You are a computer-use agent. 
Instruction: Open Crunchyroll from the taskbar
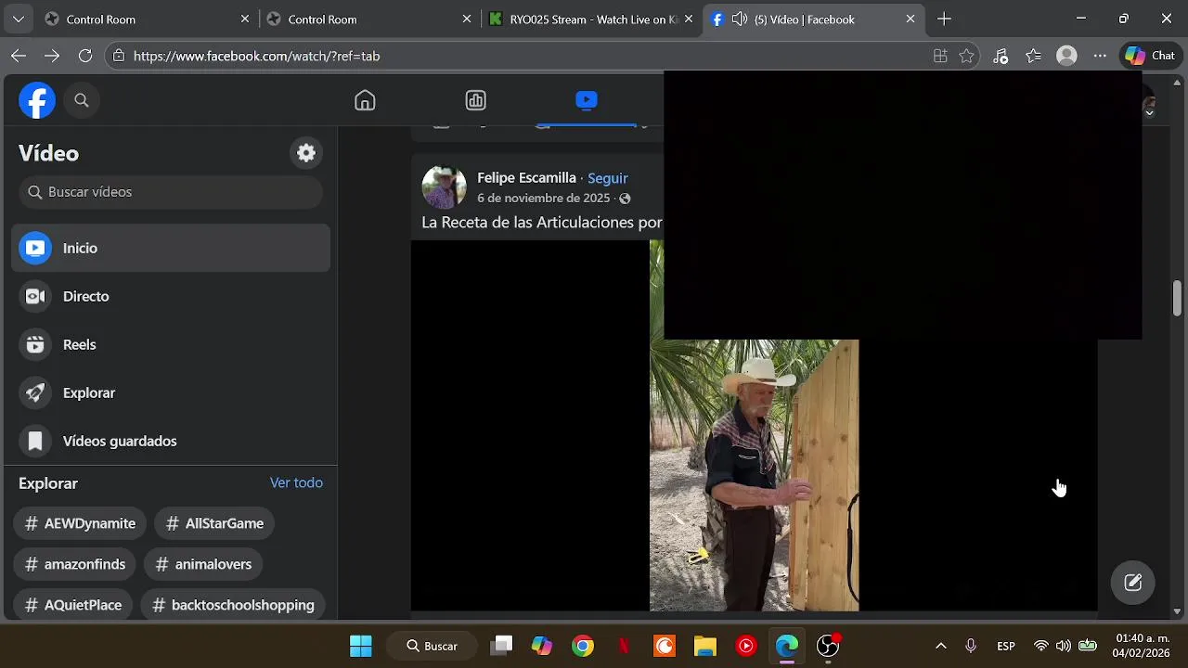665,646
